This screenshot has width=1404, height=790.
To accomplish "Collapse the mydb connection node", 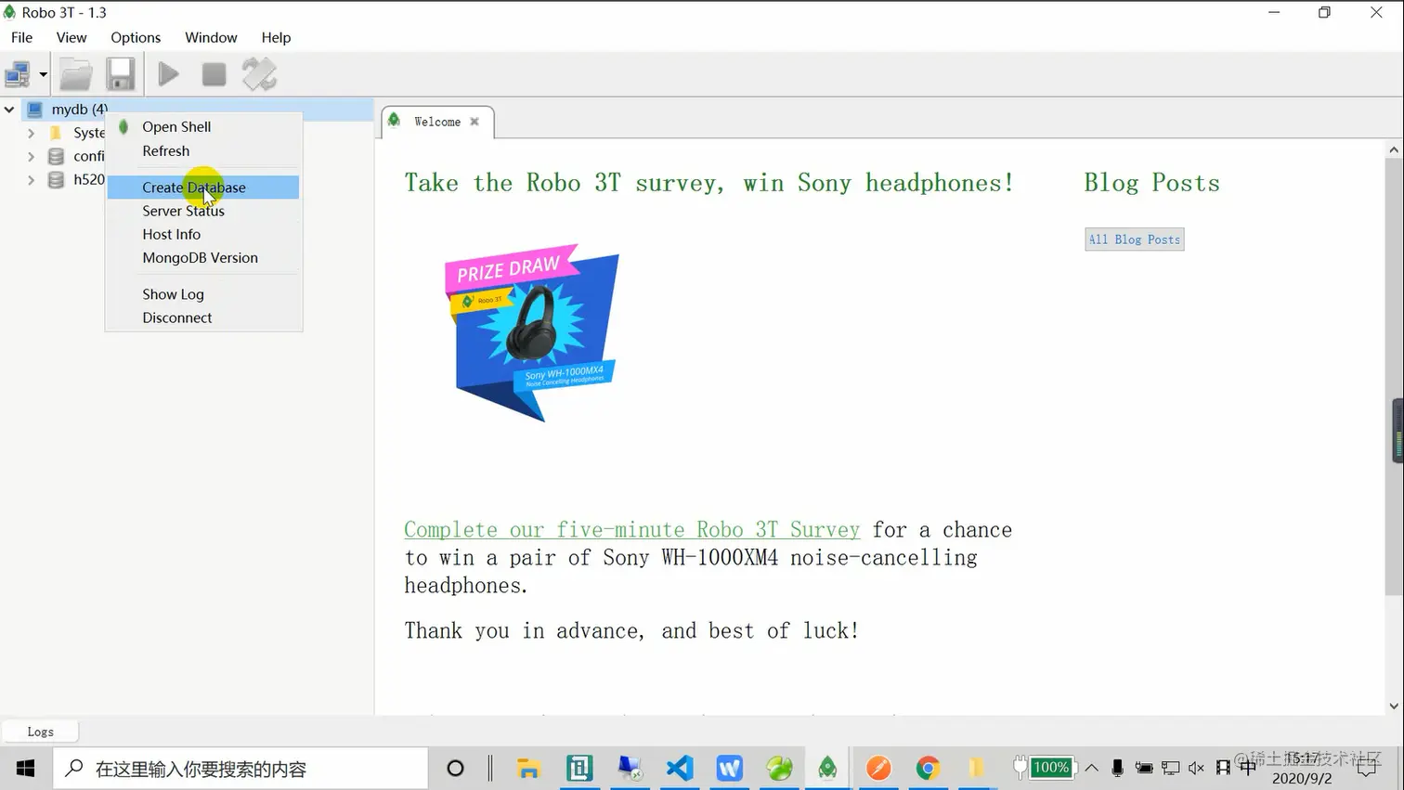I will point(9,110).
